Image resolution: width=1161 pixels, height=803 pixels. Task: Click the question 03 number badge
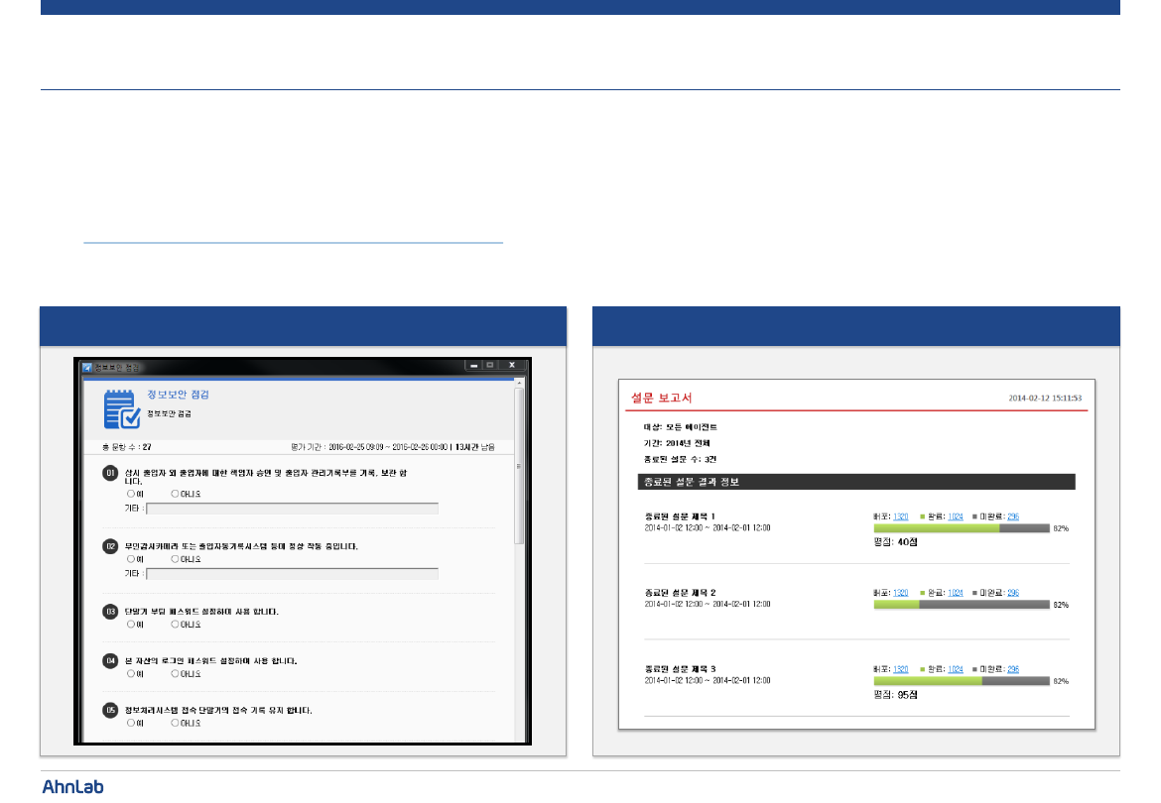click(x=110, y=612)
